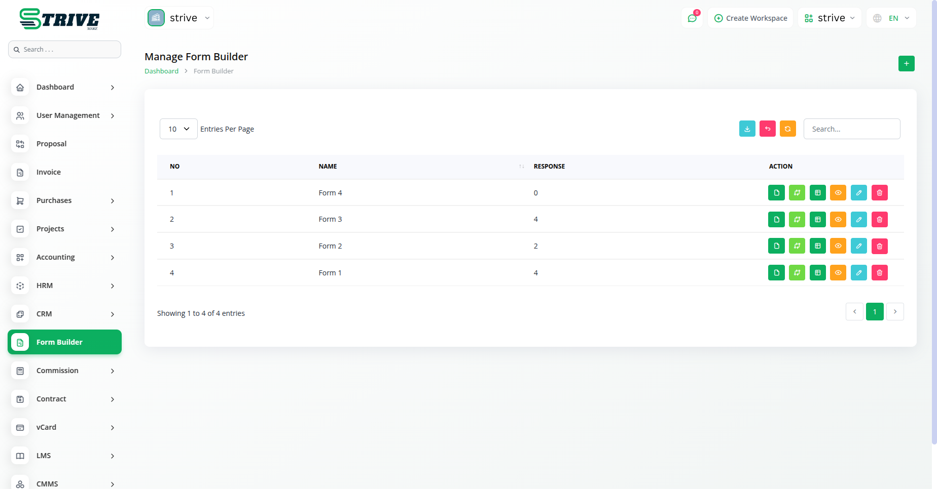The height and width of the screenshot is (489, 937).
Task: Delete Form 1 using its trash icon
Action: (879, 273)
